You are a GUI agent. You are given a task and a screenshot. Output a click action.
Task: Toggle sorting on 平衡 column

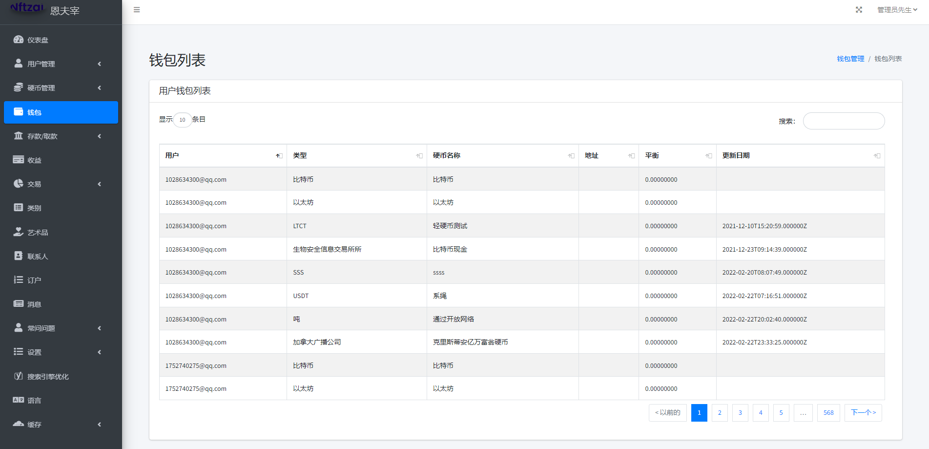click(708, 156)
